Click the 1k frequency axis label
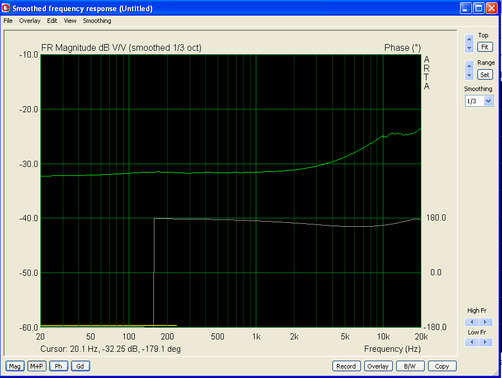This screenshot has height=378, width=502. click(256, 337)
